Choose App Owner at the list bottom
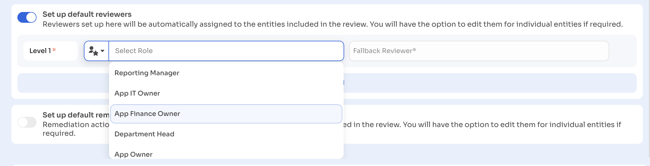The height and width of the screenshot is (166, 650). click(134, 154)
